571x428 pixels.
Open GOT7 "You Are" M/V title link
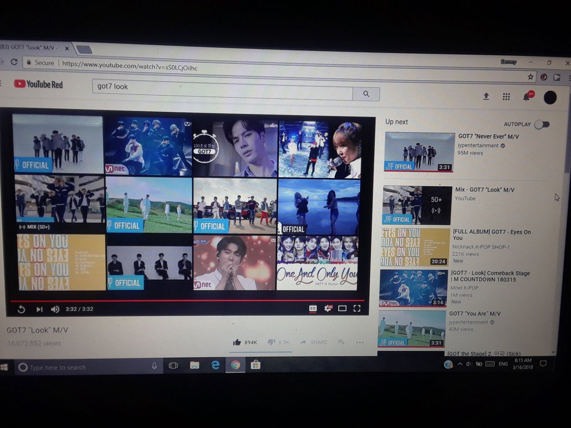coord(475,313)
